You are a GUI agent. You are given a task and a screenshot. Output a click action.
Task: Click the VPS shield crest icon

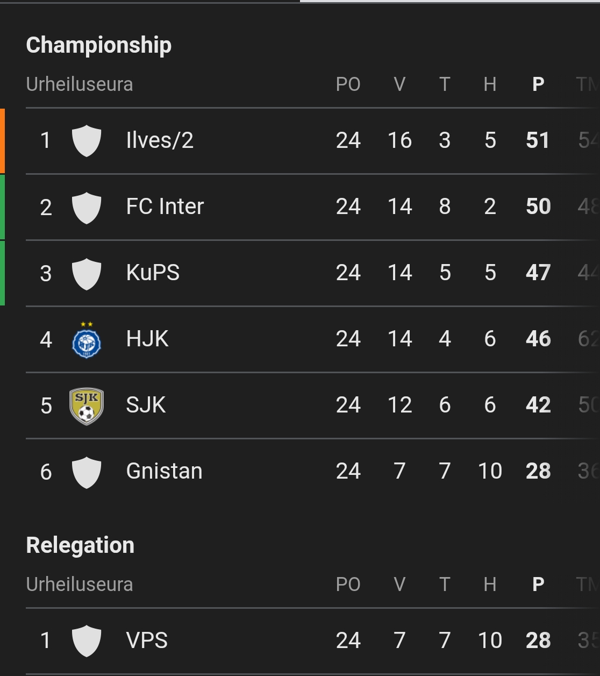pyautogui.click(x=87, y=641)
